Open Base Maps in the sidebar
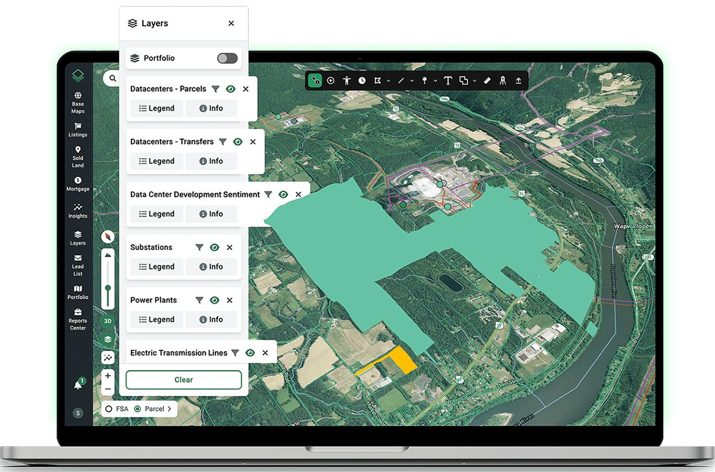This screenshot has width=715, height=472. click(78, 102)
